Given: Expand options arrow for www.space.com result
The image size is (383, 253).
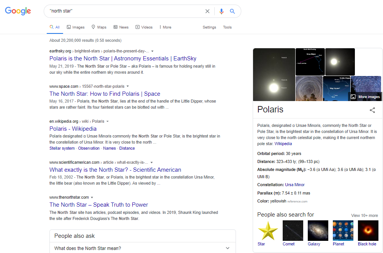Looking at the screenshot, I should (x=128, y=87).
